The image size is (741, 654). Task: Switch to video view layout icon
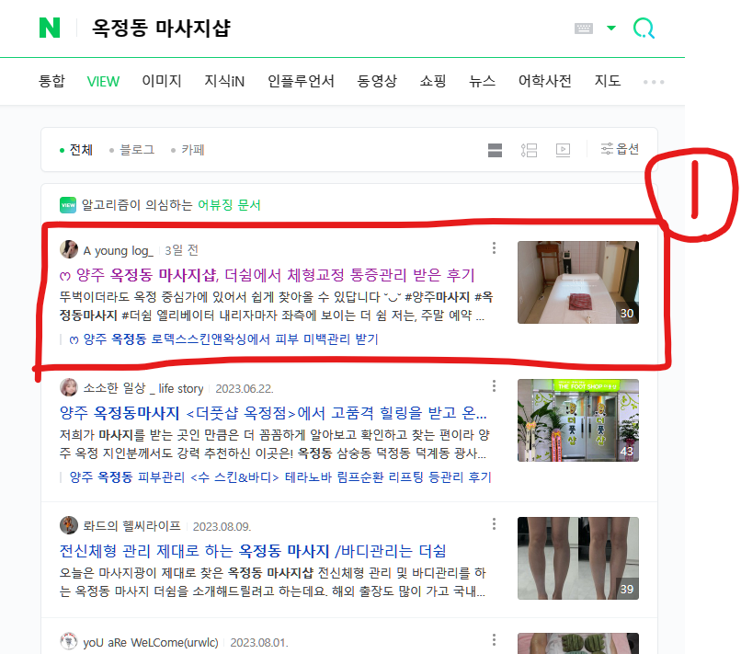click(x=563, y=150)
